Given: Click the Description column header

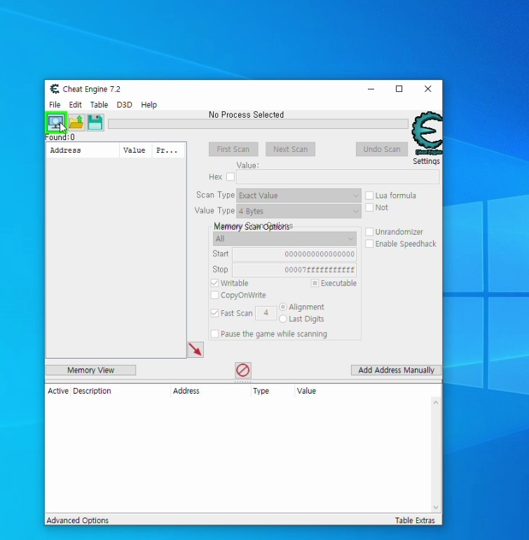Looking at the screenshot, I should pyautogui.click(x=121, y=391).
